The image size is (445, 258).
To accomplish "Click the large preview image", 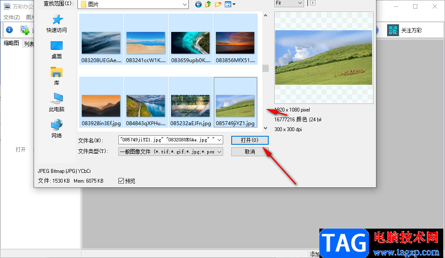I will pyautogui.click(x=324, y=57).
